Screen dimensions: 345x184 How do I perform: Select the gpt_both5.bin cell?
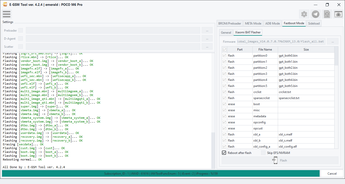pyautogui.click(x=306, y=86)
